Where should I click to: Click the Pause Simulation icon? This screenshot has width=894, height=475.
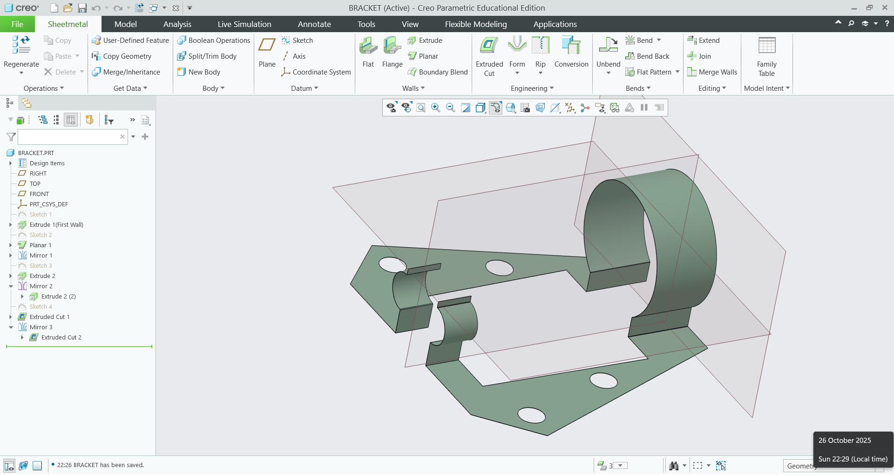click(x=644, y=108)
